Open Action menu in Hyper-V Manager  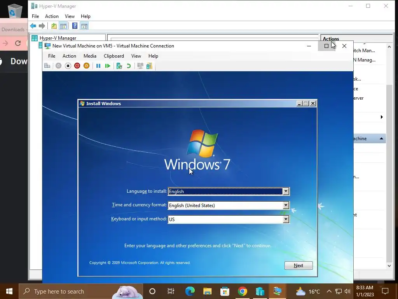pos(52,16)
